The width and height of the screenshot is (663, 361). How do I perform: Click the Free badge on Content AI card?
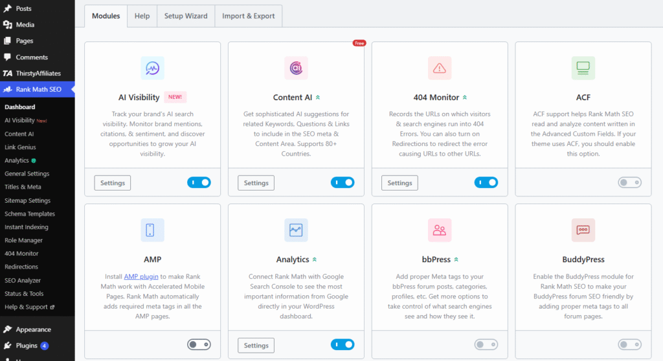[x=359, y=43]
